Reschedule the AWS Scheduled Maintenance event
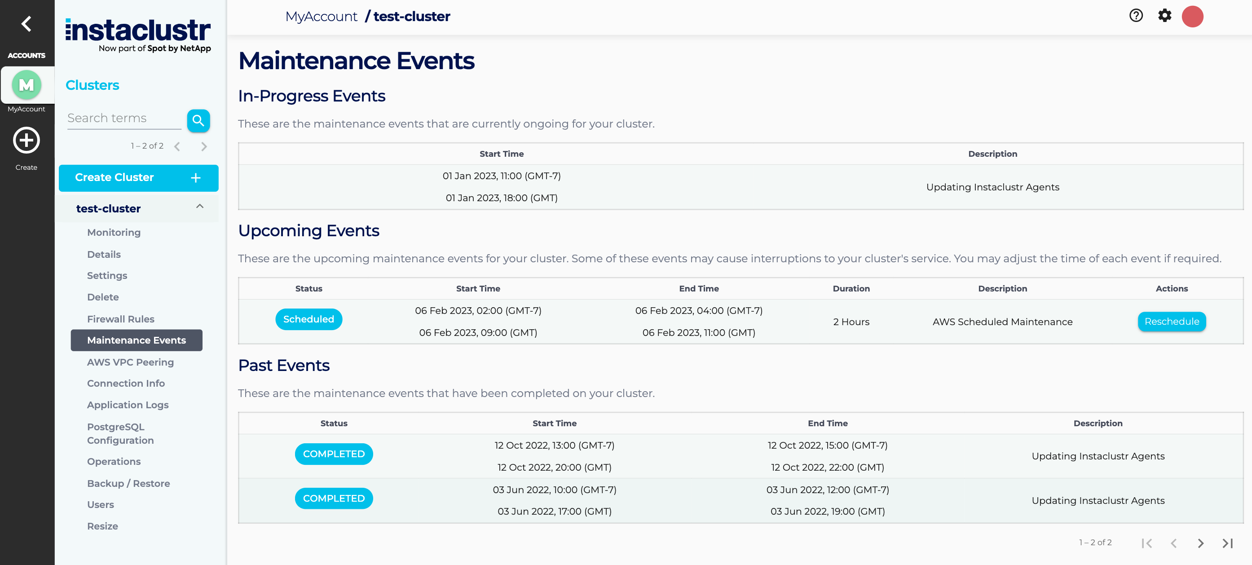This screenshot has height=565, width=1252. (x=1171, y=322)
